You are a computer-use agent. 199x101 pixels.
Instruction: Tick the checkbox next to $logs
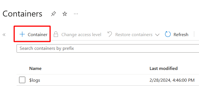tap(22, 80)
